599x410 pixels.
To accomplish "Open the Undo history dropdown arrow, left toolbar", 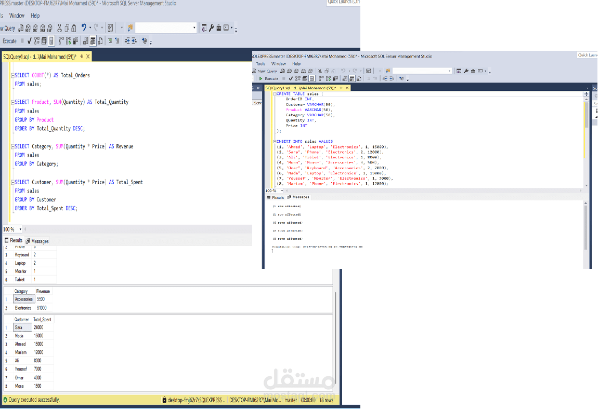I will 90,28.
